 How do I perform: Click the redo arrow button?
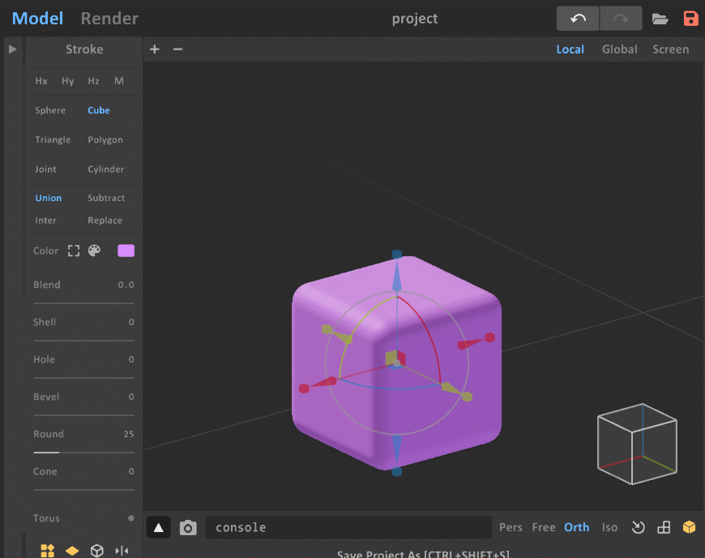(x=621, y=19)
